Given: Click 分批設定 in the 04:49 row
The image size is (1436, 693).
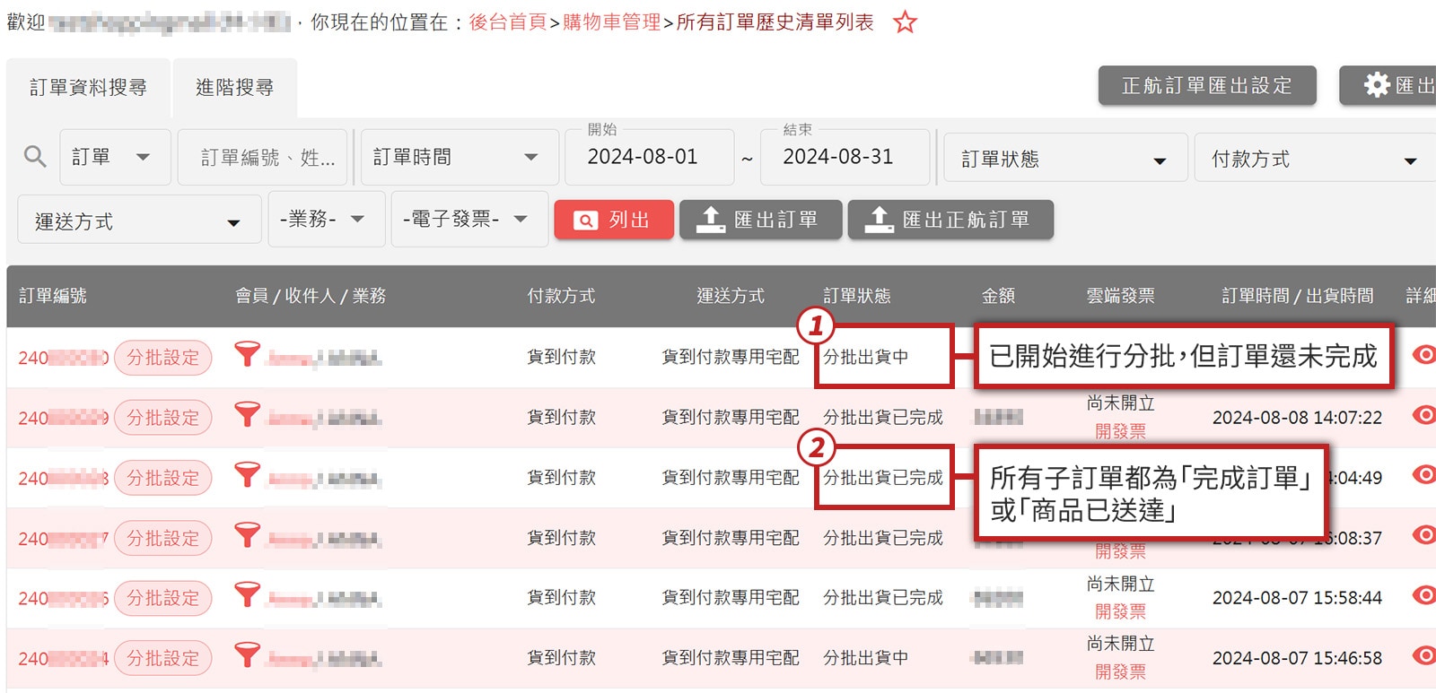Looking at the screenshot, I should 162,478.
